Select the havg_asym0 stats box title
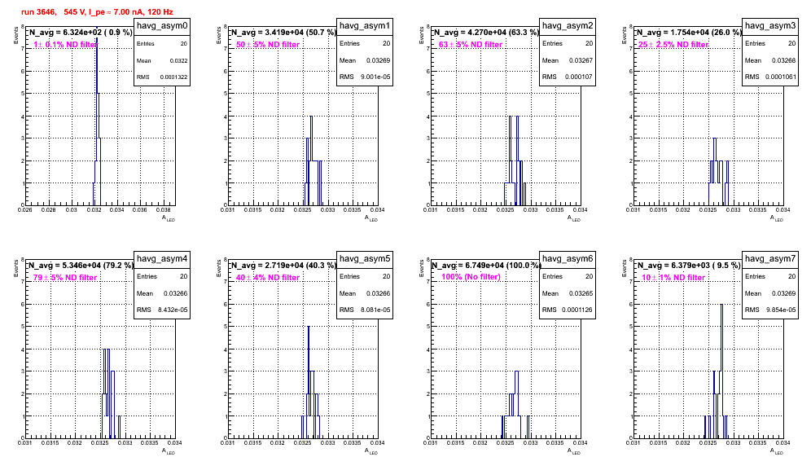Viewport: 811px width, 466px height. coord(162,25)
